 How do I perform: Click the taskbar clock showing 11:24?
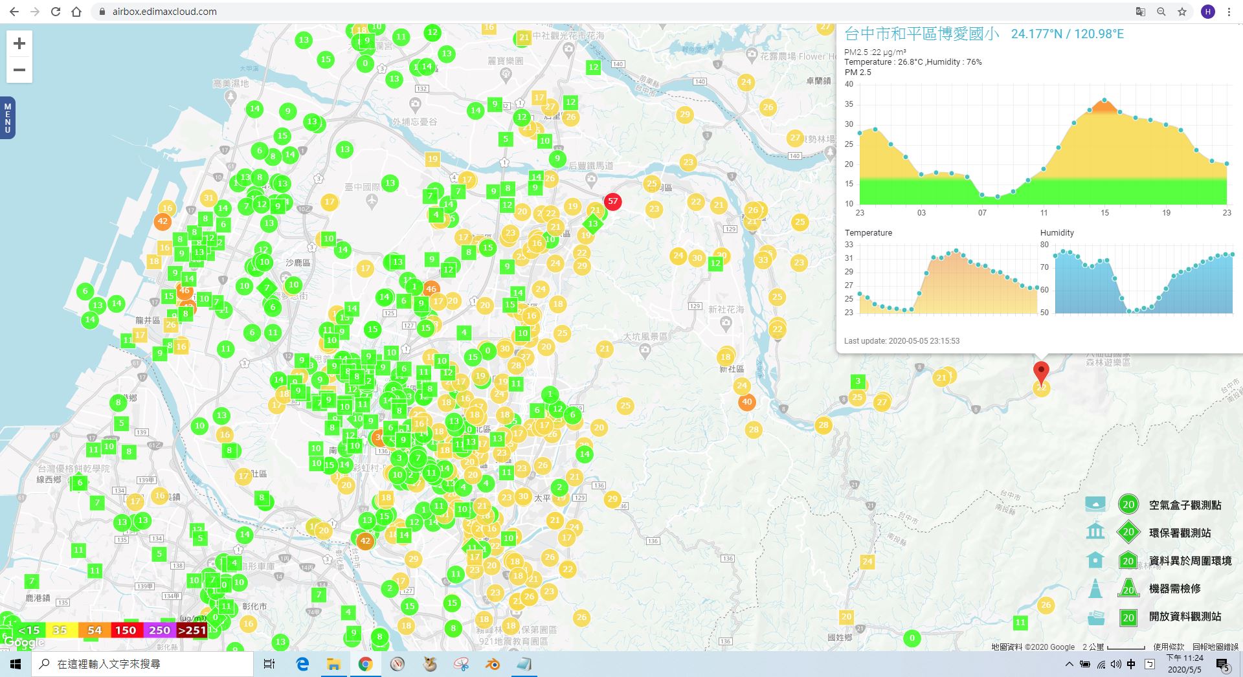pos(1184,664)
